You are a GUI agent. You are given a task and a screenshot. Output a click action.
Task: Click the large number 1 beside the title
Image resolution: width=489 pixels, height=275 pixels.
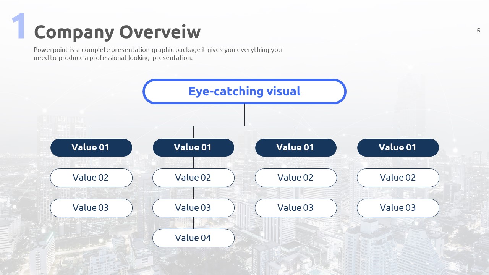[19, 26]
